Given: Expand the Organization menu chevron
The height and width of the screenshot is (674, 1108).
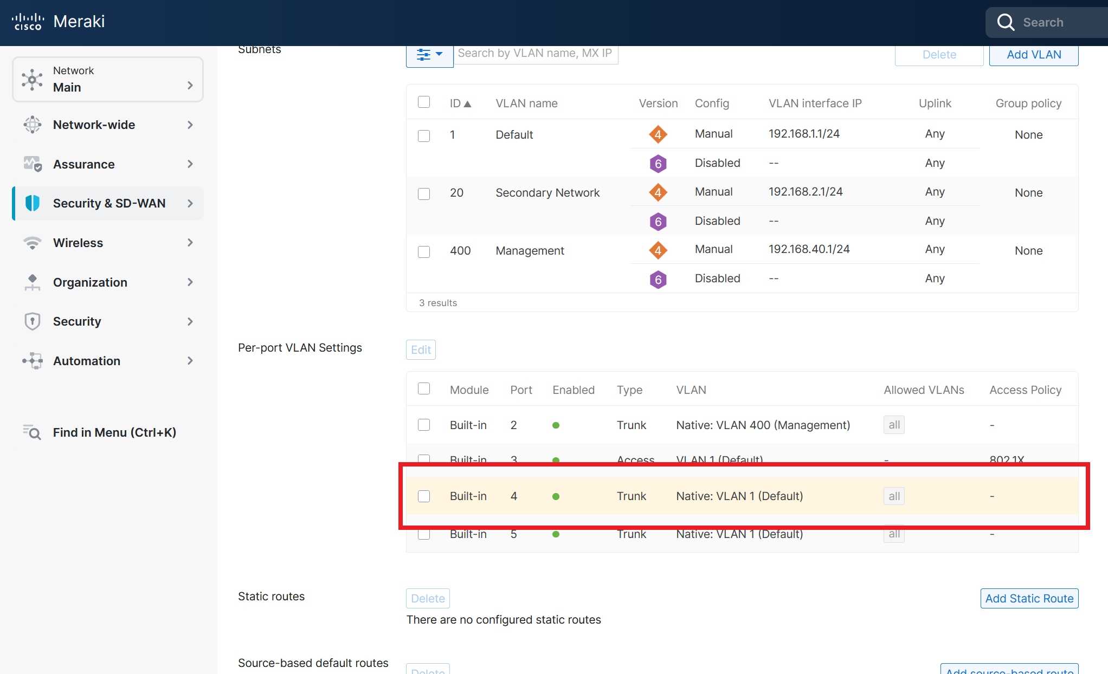Looking at the screenshot, I should [190, 282].
